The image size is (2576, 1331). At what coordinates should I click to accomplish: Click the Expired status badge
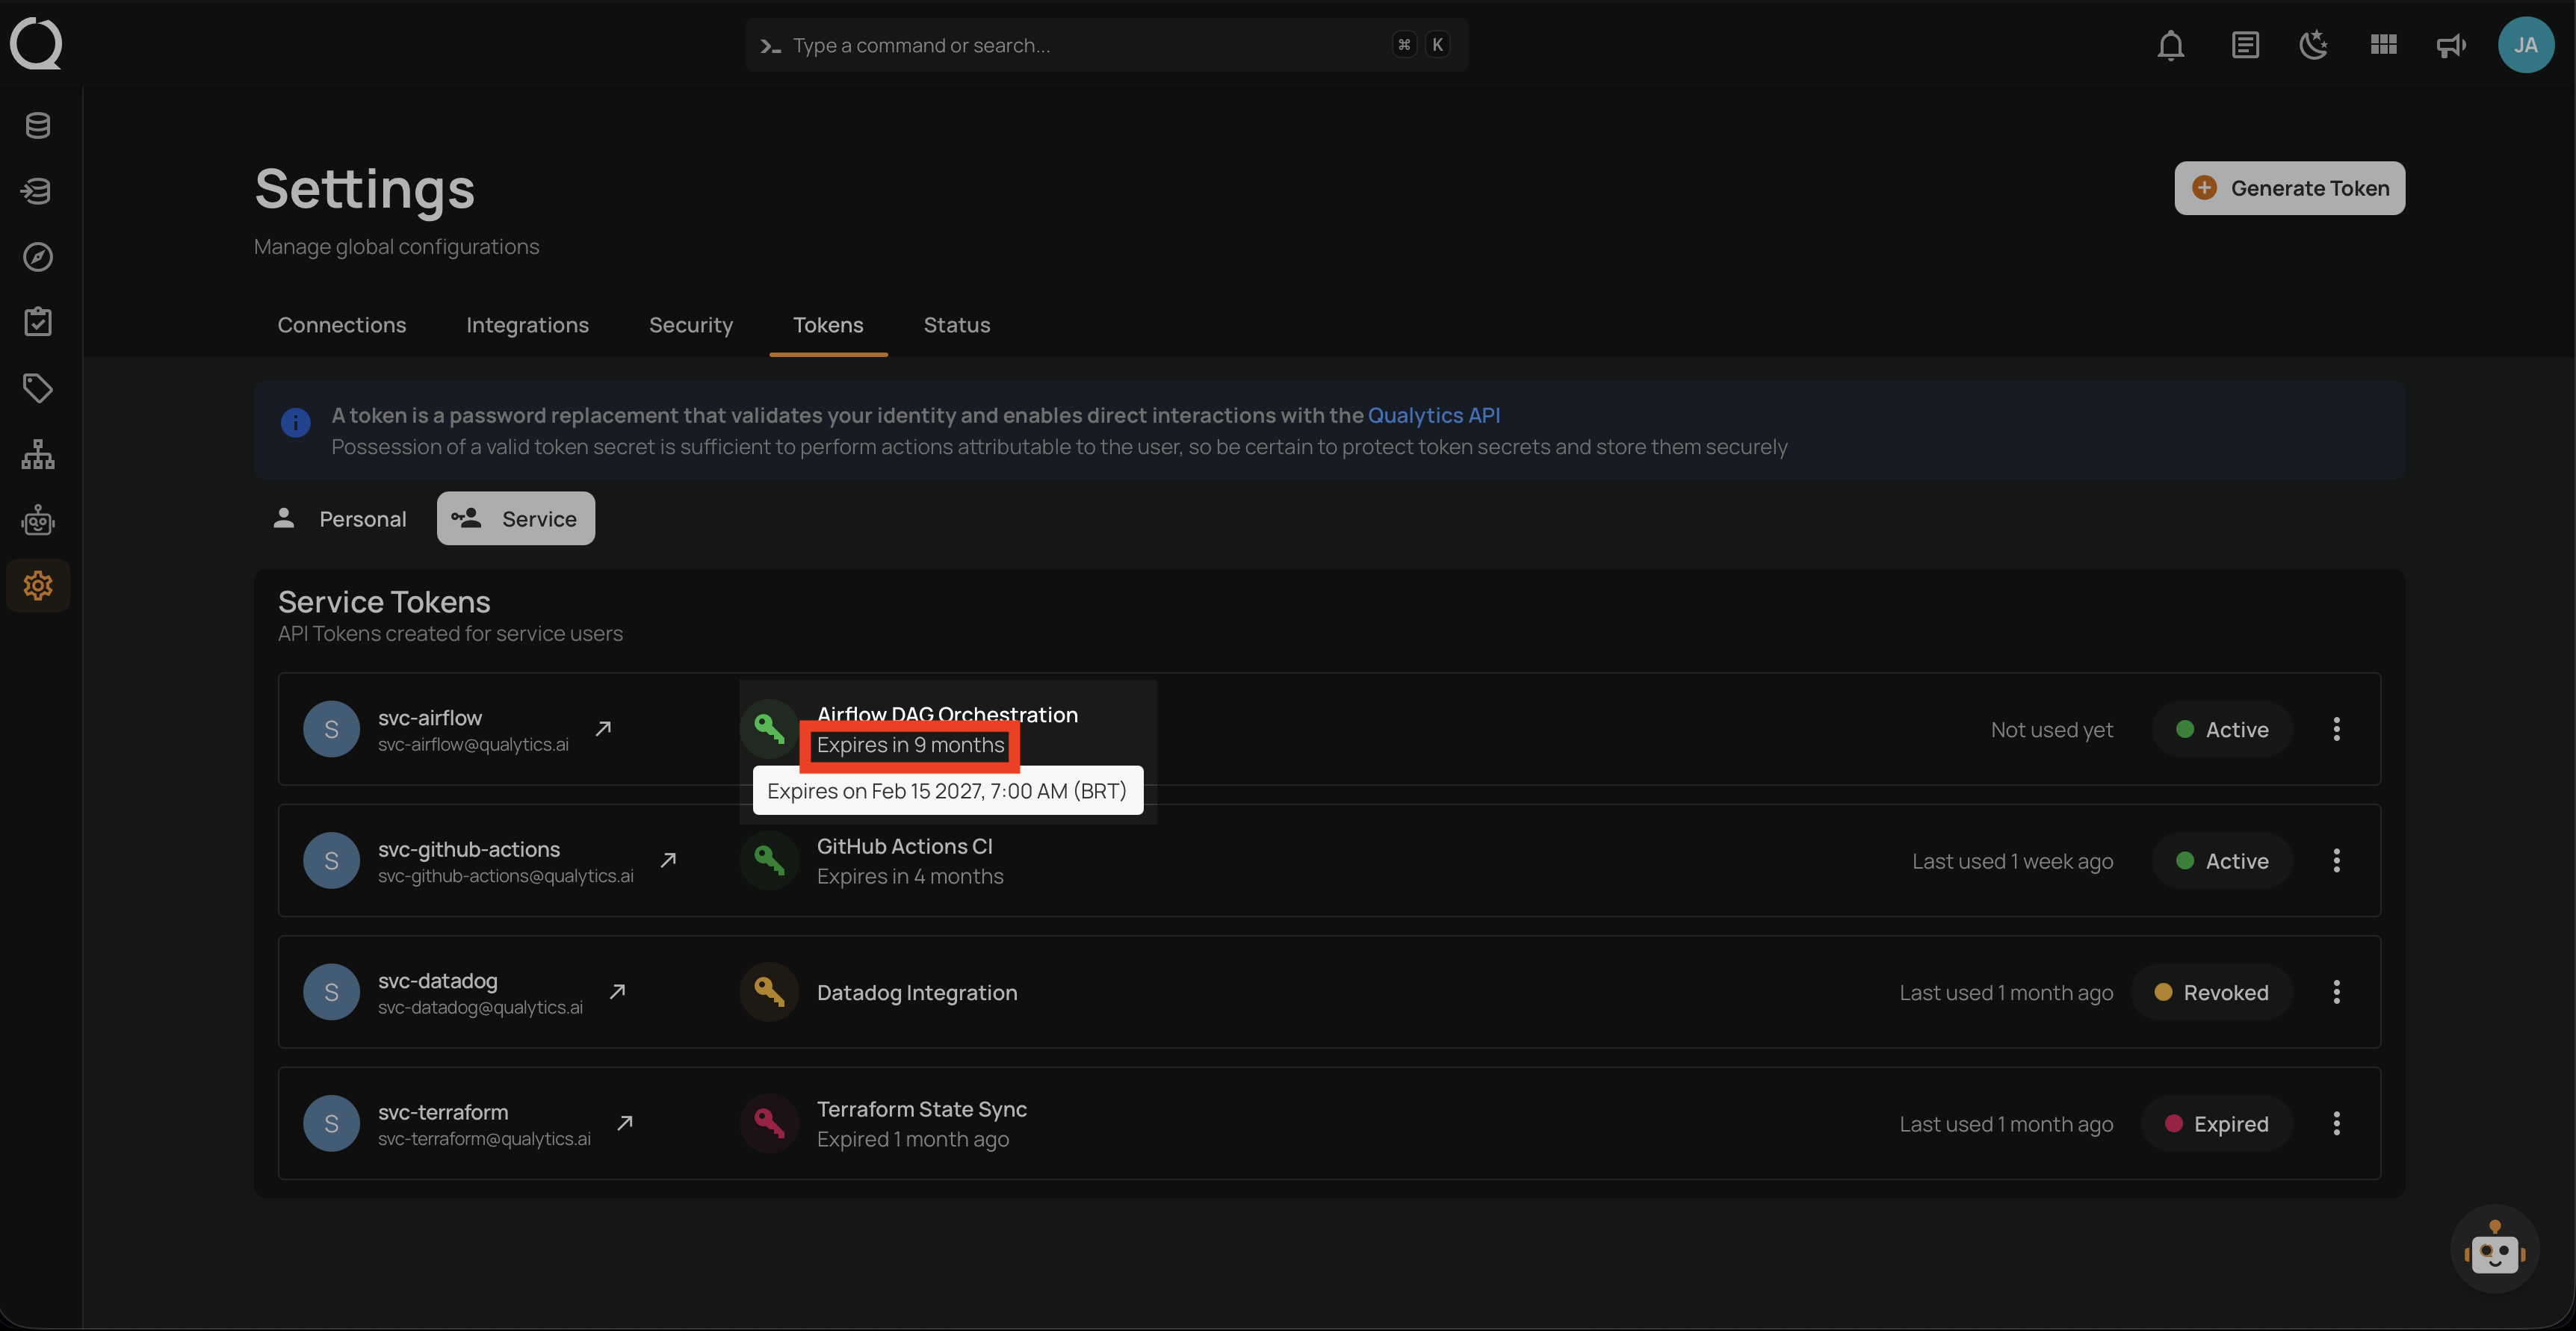(x=2216, y=1124)
